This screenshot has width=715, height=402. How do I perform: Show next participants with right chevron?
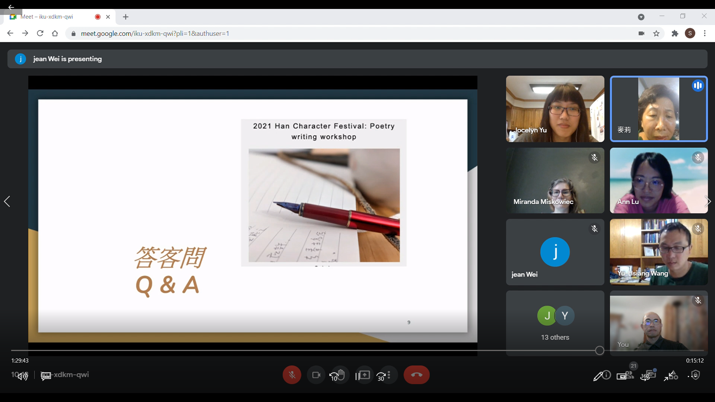[x=708, y=201]
